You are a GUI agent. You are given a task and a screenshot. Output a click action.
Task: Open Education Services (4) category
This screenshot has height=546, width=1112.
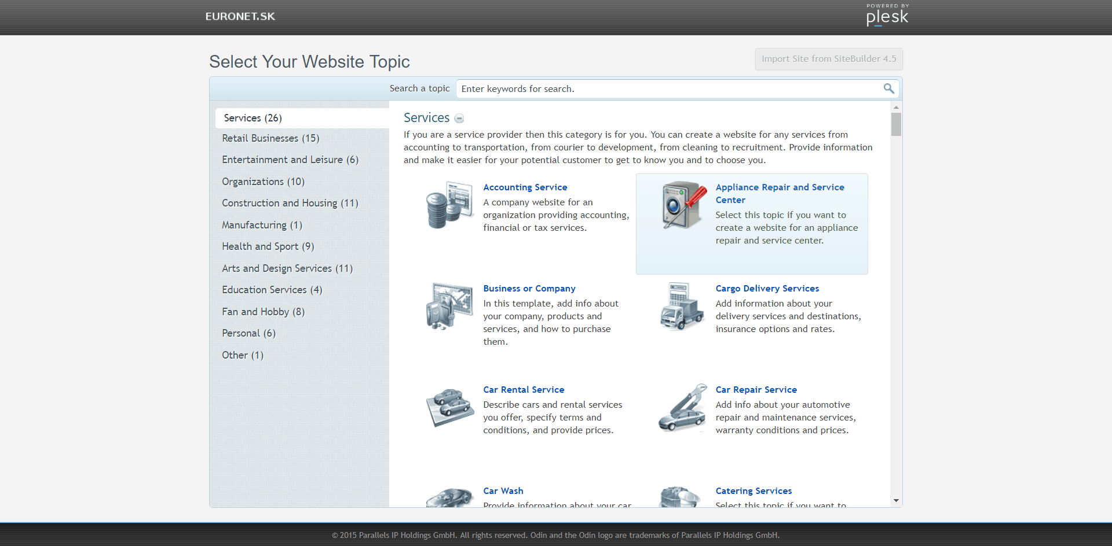pyautogui.click(x=272, y=290)
